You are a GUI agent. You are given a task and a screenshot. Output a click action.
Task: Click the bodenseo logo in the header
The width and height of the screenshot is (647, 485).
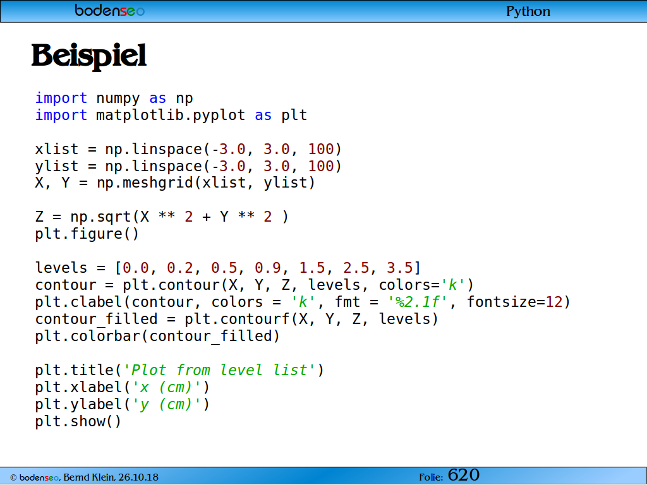pyautogui.click(x=110, y=10)
